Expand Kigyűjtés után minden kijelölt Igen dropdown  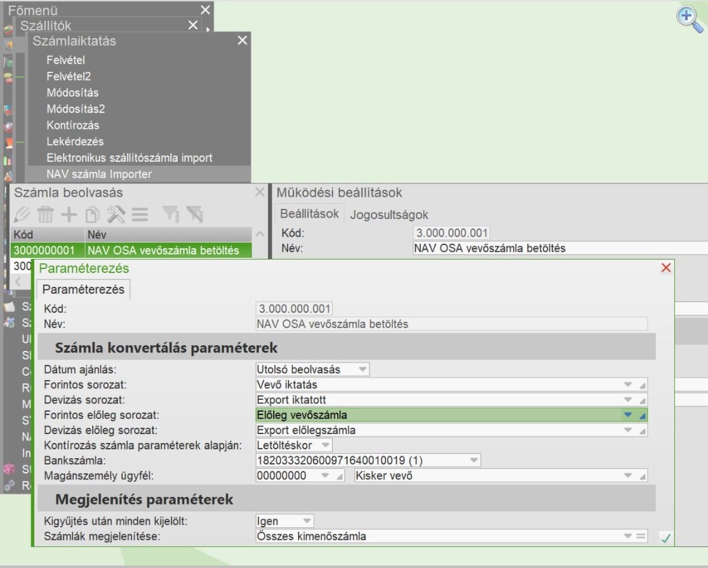point(307,521)
